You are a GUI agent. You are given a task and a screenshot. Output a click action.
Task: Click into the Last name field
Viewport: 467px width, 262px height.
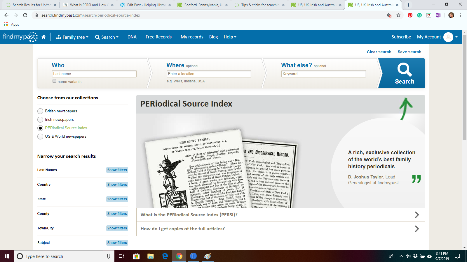tap(94, 74)
